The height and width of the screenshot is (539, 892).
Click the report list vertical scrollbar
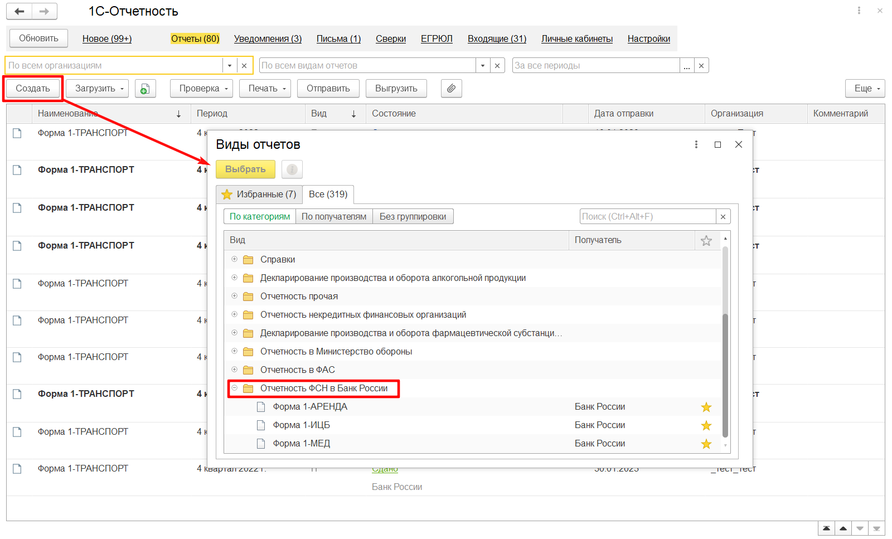tap(725, 373)
